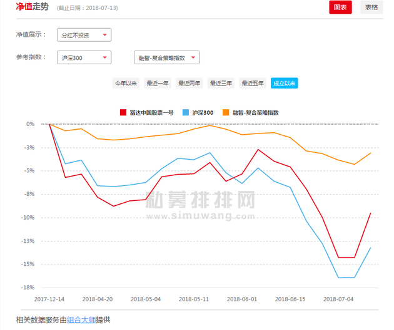394x330 pixels.
Task: Select the 最近三年 time range
Action: (x=221, y=83)
